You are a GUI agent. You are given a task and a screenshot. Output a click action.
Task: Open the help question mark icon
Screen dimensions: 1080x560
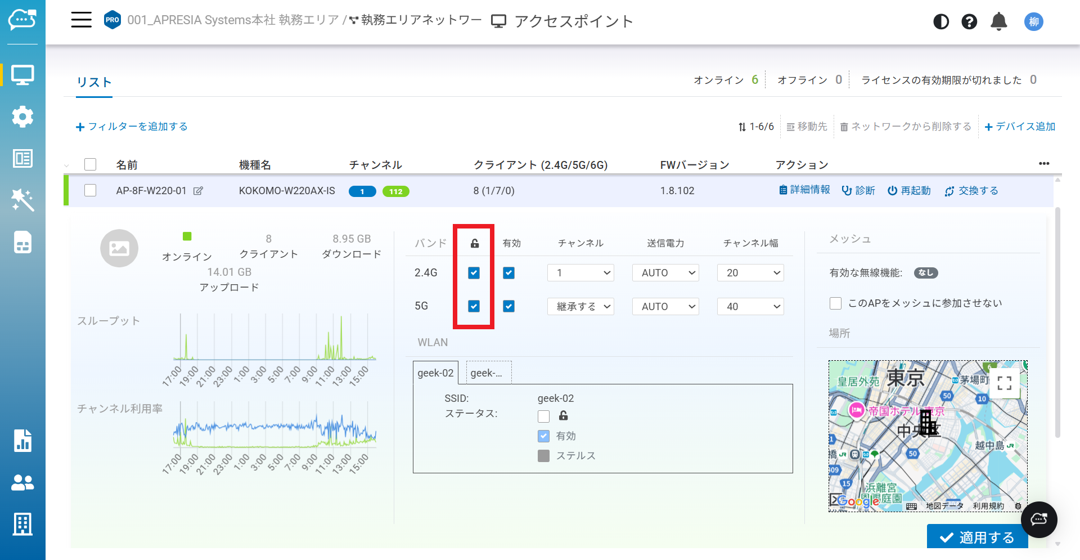969,22
